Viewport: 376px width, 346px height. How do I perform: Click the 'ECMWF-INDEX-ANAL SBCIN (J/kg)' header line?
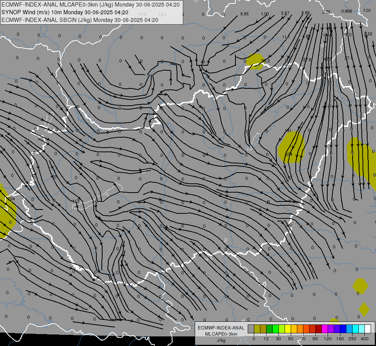click(x=46, y=20)
